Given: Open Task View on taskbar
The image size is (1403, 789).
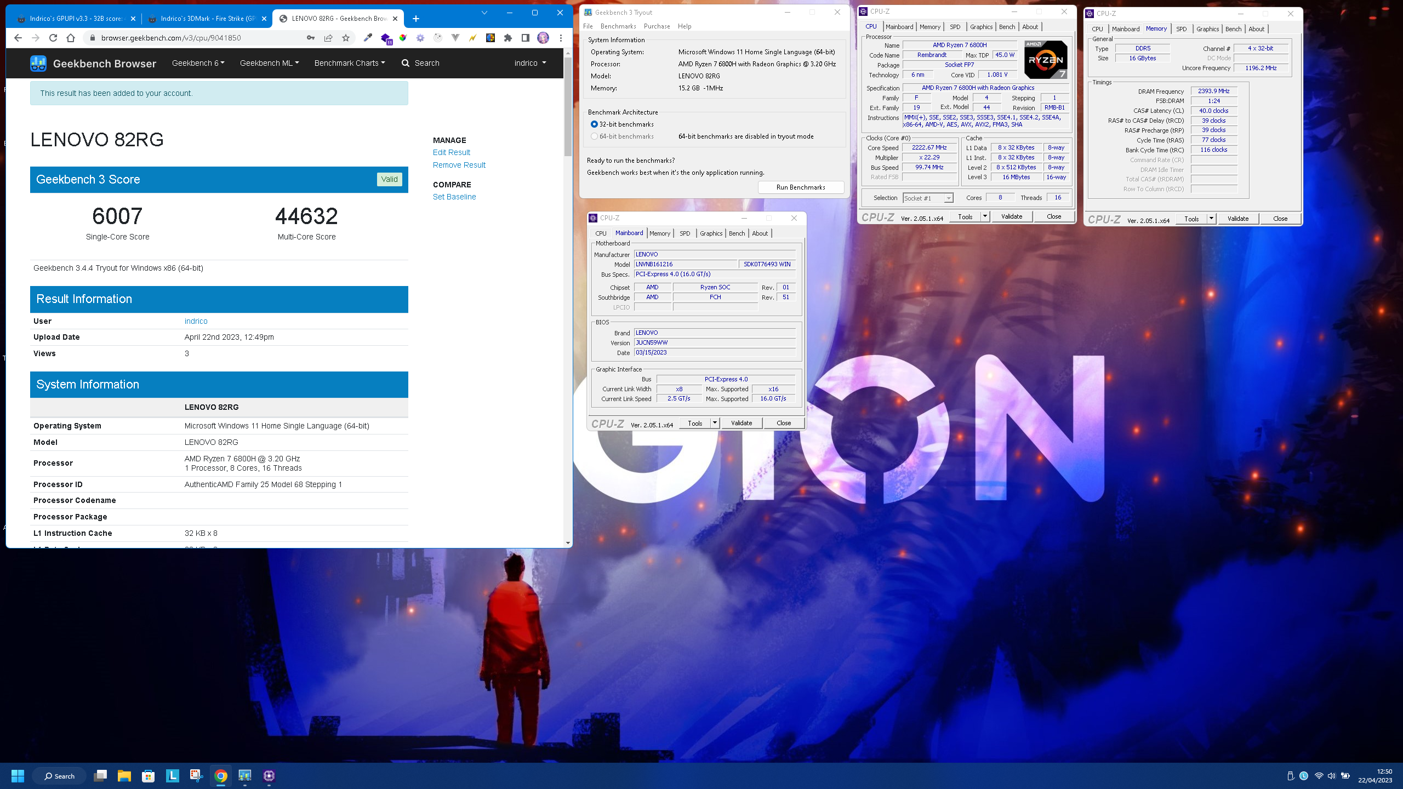Looking at the screenshot, I should pos(100,776).
